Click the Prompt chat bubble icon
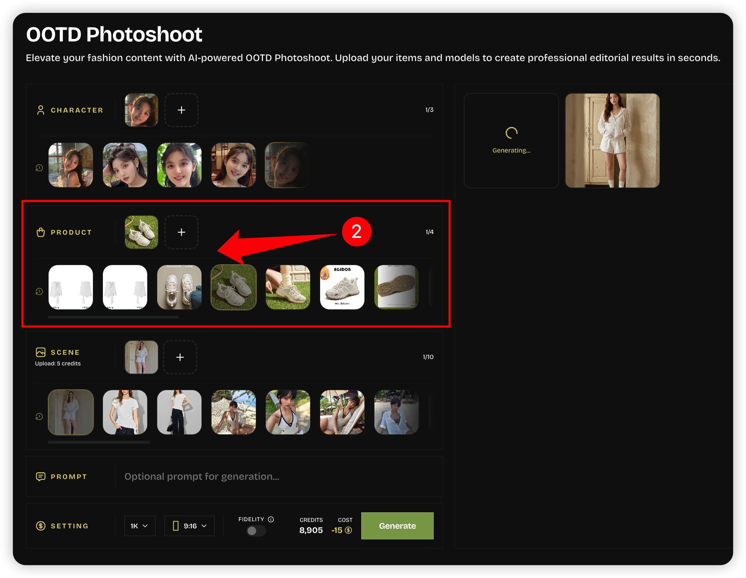 41,477
